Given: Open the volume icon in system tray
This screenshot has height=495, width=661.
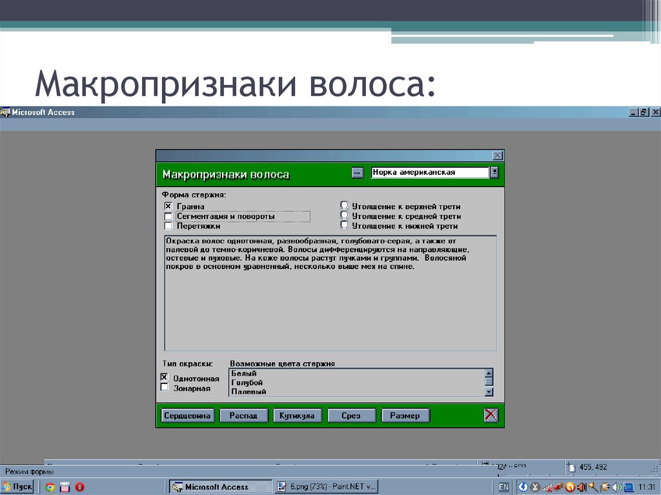Looking at the screenshot, I should (616, 487).
